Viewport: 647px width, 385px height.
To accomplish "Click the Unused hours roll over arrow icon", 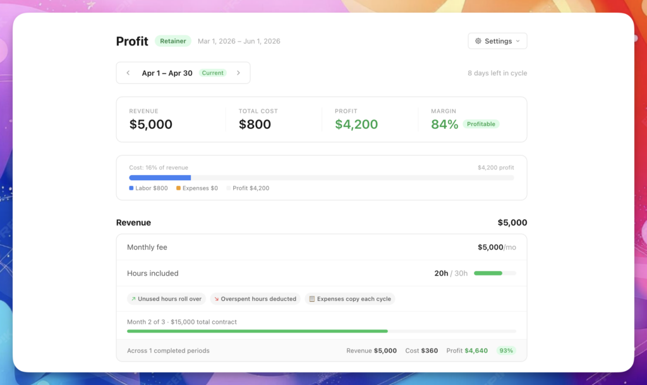I will tap(133, 299).
